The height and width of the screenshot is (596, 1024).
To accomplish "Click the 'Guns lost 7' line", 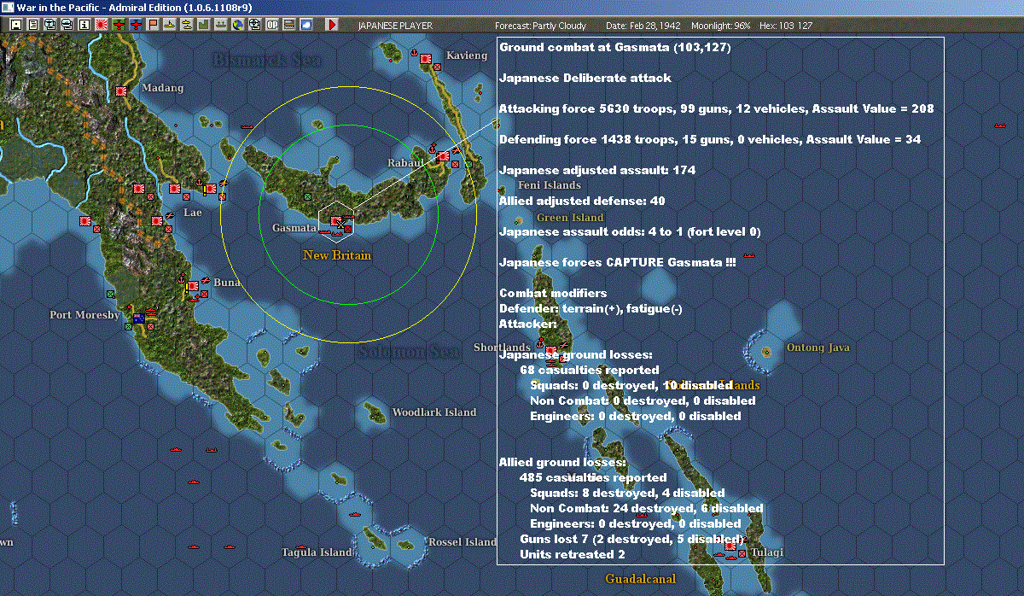I will (x=632, y=539).
